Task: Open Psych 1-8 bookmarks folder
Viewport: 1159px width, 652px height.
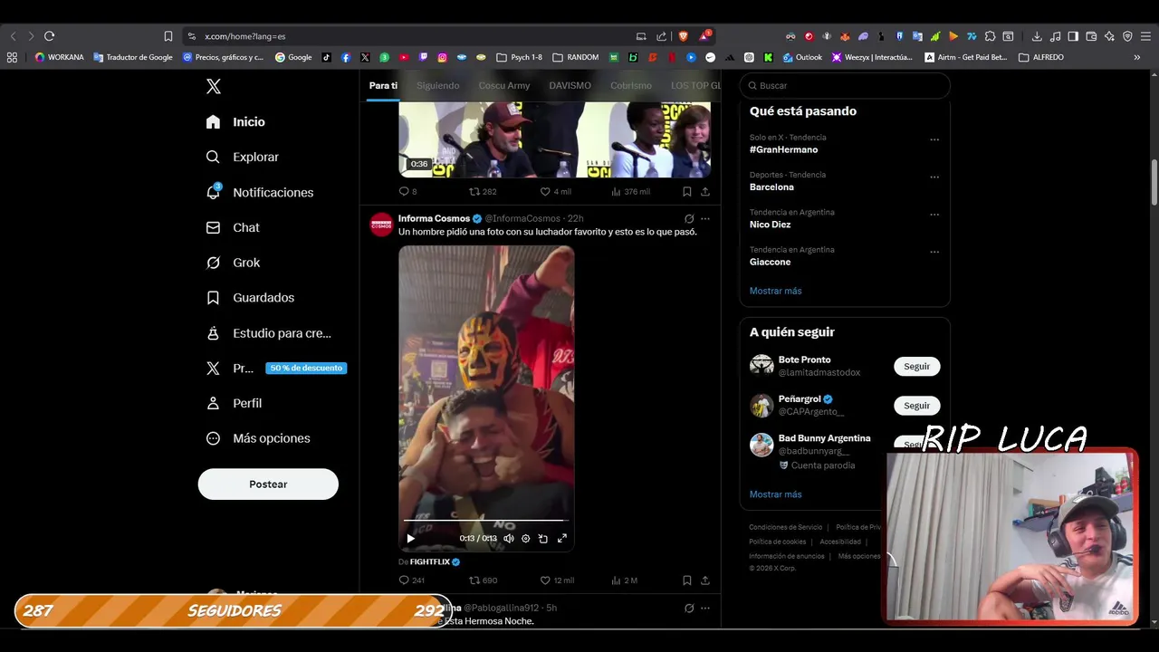Action: point(519,57)
